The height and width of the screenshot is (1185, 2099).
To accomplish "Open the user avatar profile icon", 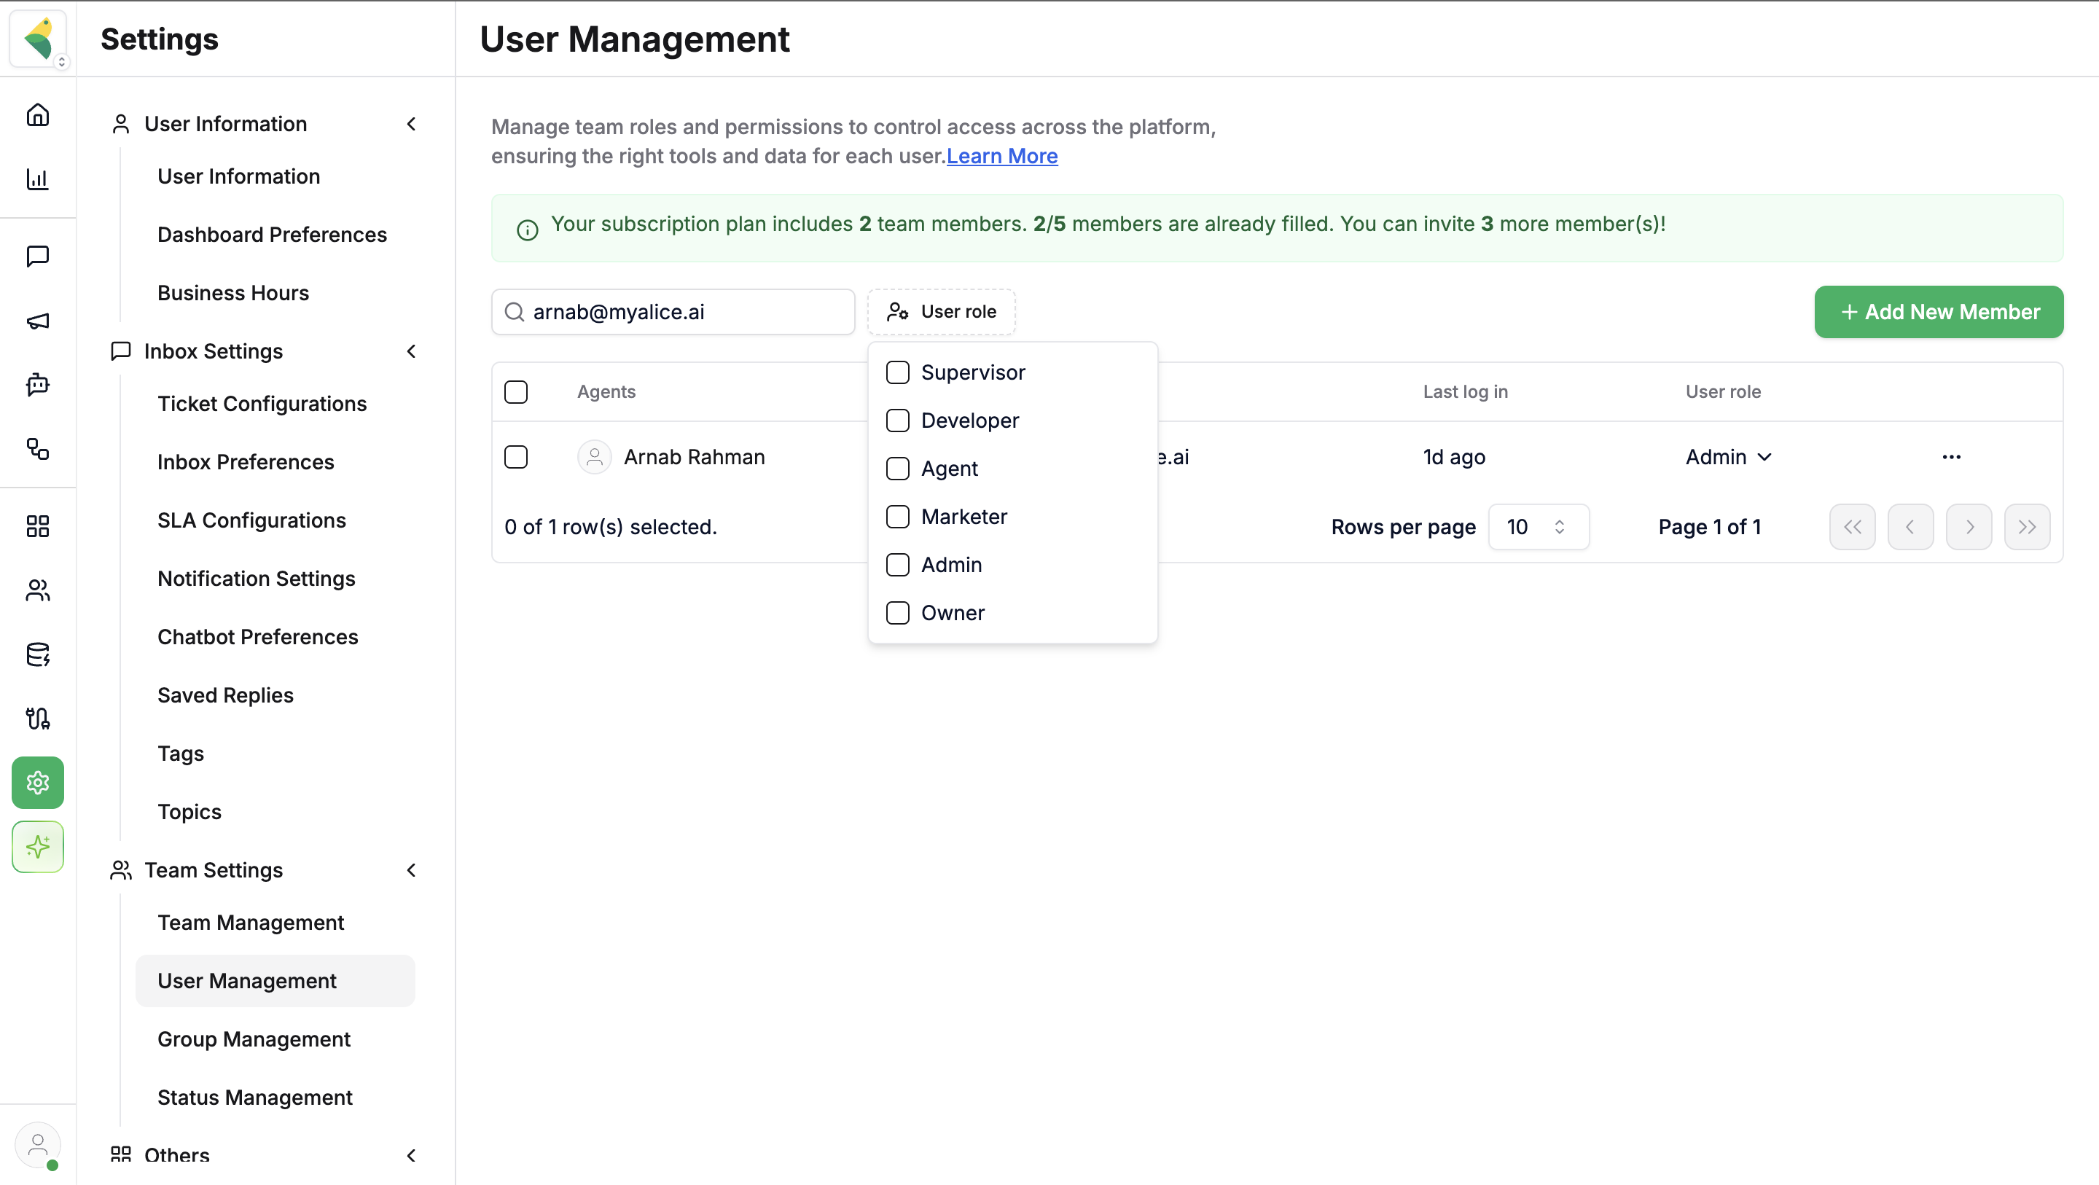I will pyautogui.click(x=37, y=1145).
